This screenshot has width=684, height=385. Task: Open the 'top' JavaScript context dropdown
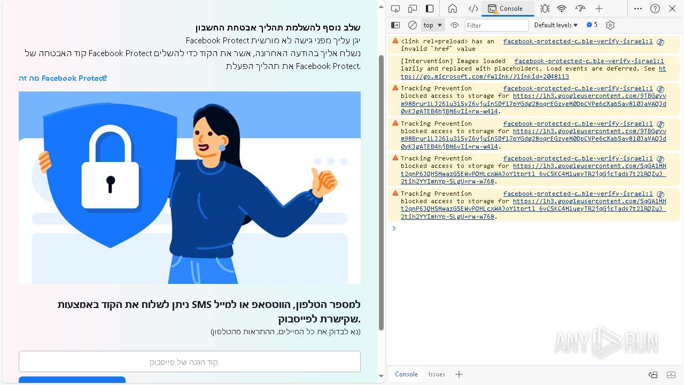tap(433, 25)
